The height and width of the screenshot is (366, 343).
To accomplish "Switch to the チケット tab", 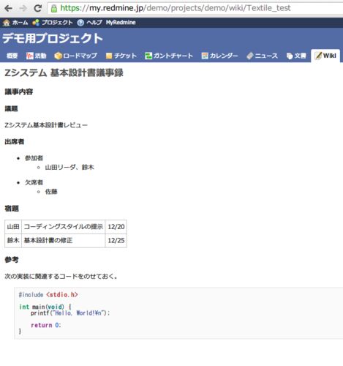I will (125, 56).
